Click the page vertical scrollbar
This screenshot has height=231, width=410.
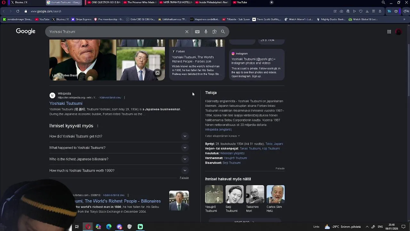coord(408,71)
